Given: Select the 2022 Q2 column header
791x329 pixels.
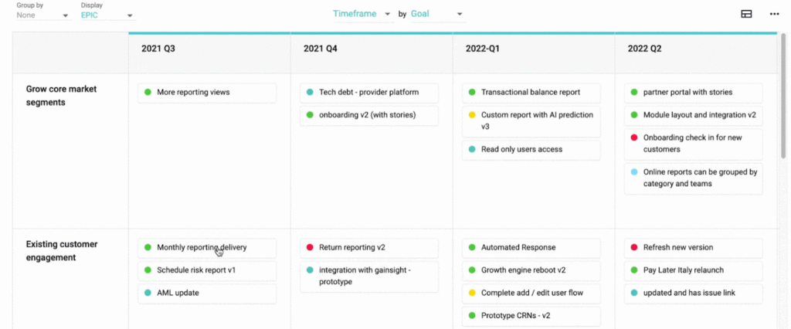Looking at the screenshot, I should [x=644, y=49].
